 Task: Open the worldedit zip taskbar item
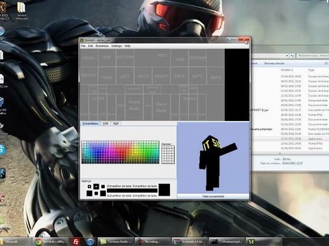point(189,241)
